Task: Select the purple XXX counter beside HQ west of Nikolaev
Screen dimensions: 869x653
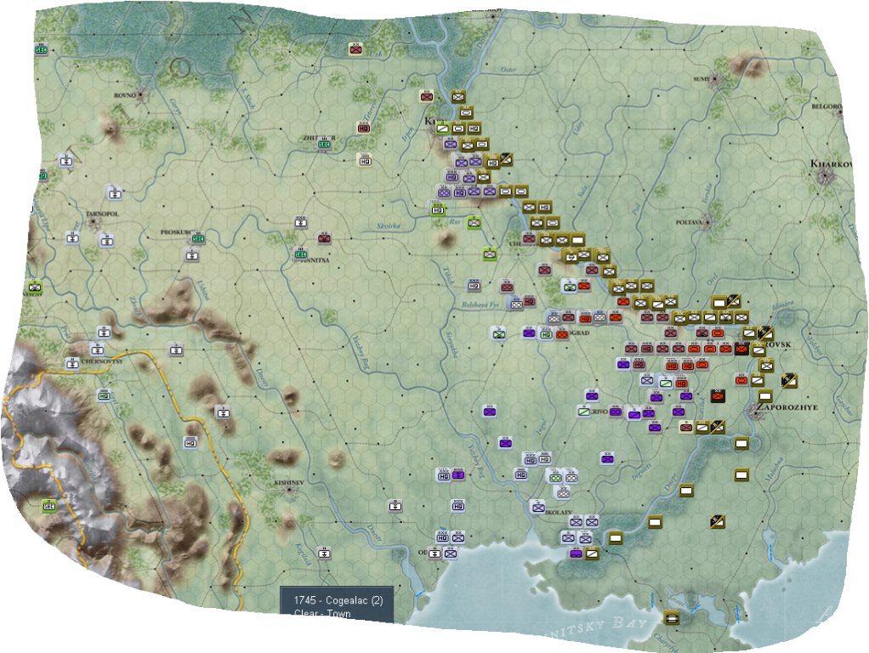Action: coord(457,475)
